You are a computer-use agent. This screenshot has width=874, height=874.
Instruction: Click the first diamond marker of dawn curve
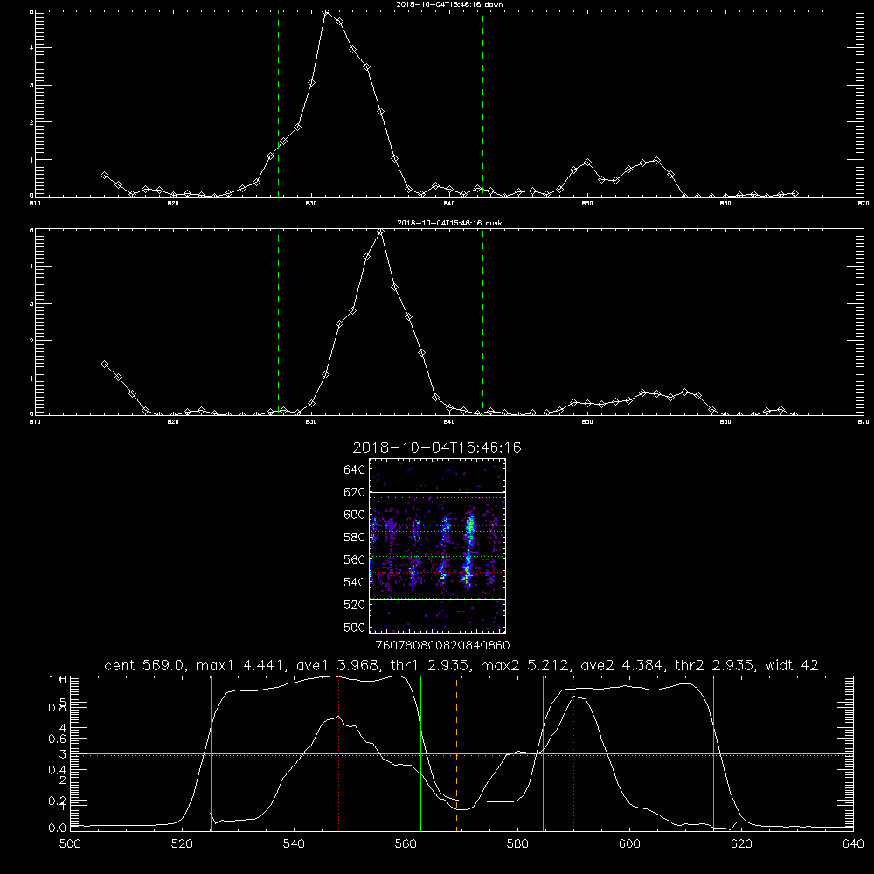pos(104,175)
